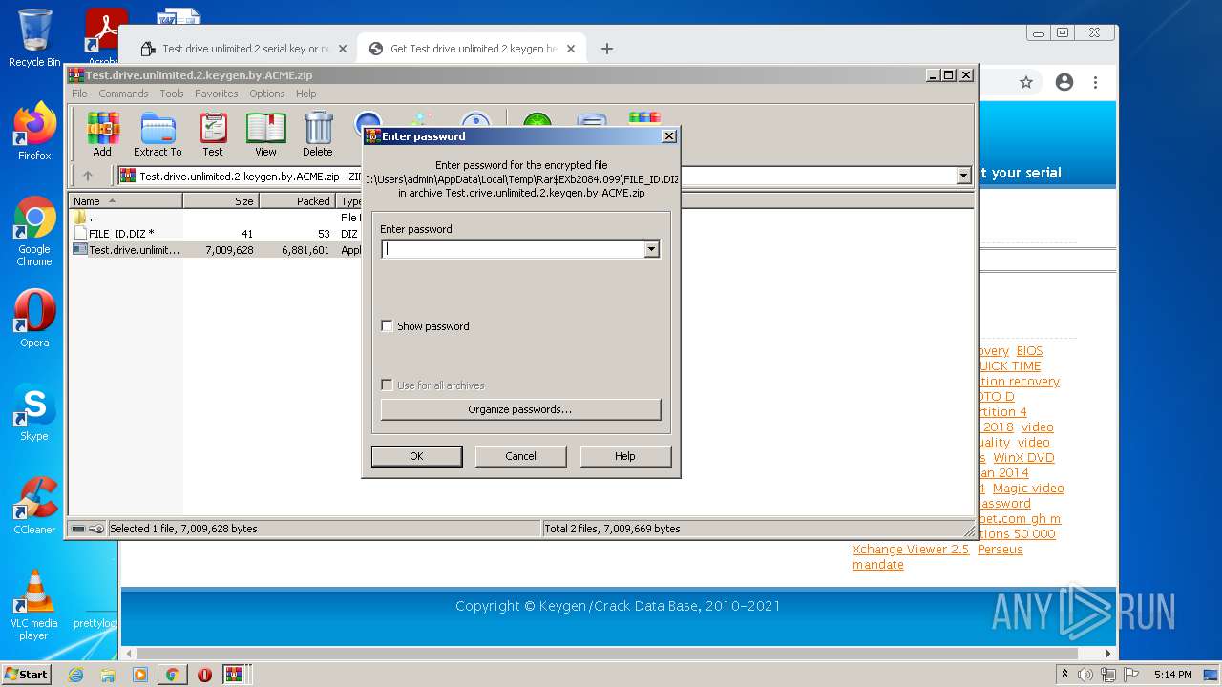Open Firefox desktop icon
1222x687 pixels.
[x=34, y=132]
